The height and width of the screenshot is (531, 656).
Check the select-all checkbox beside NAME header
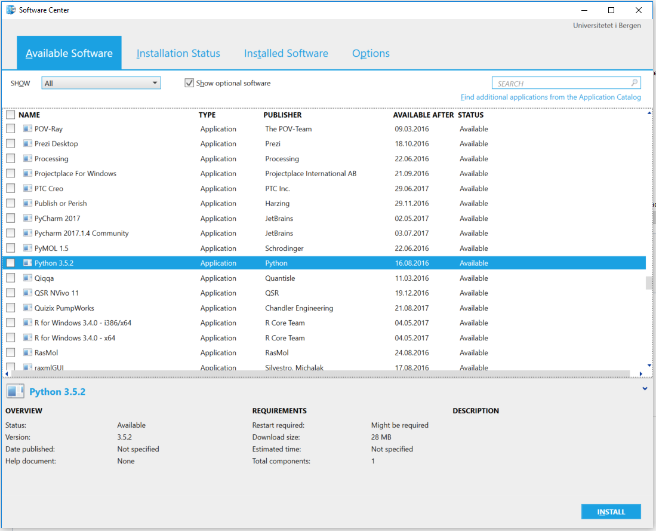pos(11,115)
